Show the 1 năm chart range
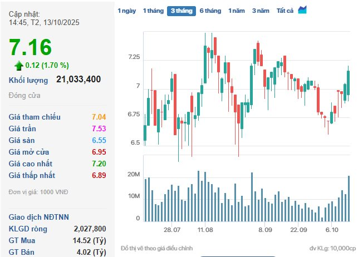This screenshot has height=257, width=358. pos(237,11)
